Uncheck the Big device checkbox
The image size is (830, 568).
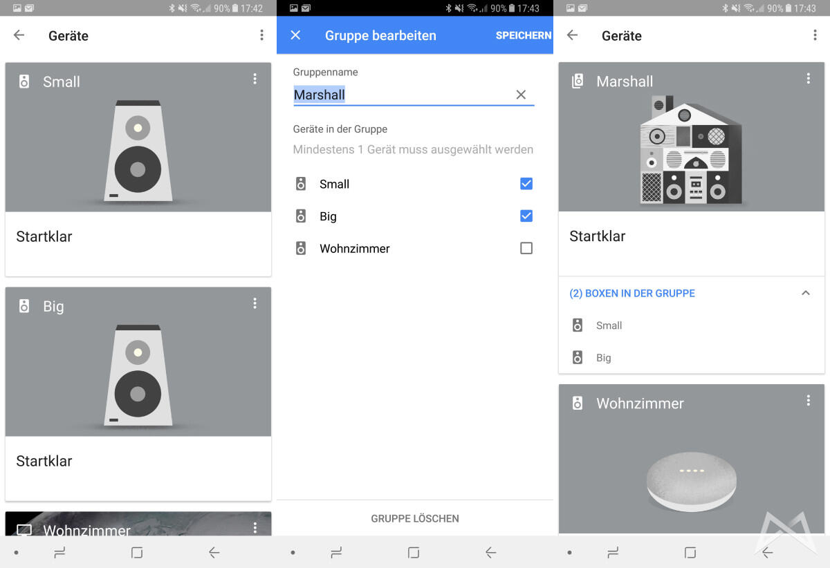(526, 216)
